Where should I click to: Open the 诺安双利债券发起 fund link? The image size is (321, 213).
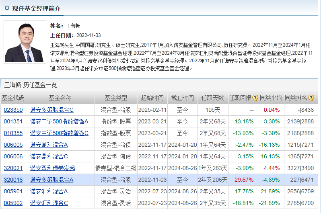52,168
